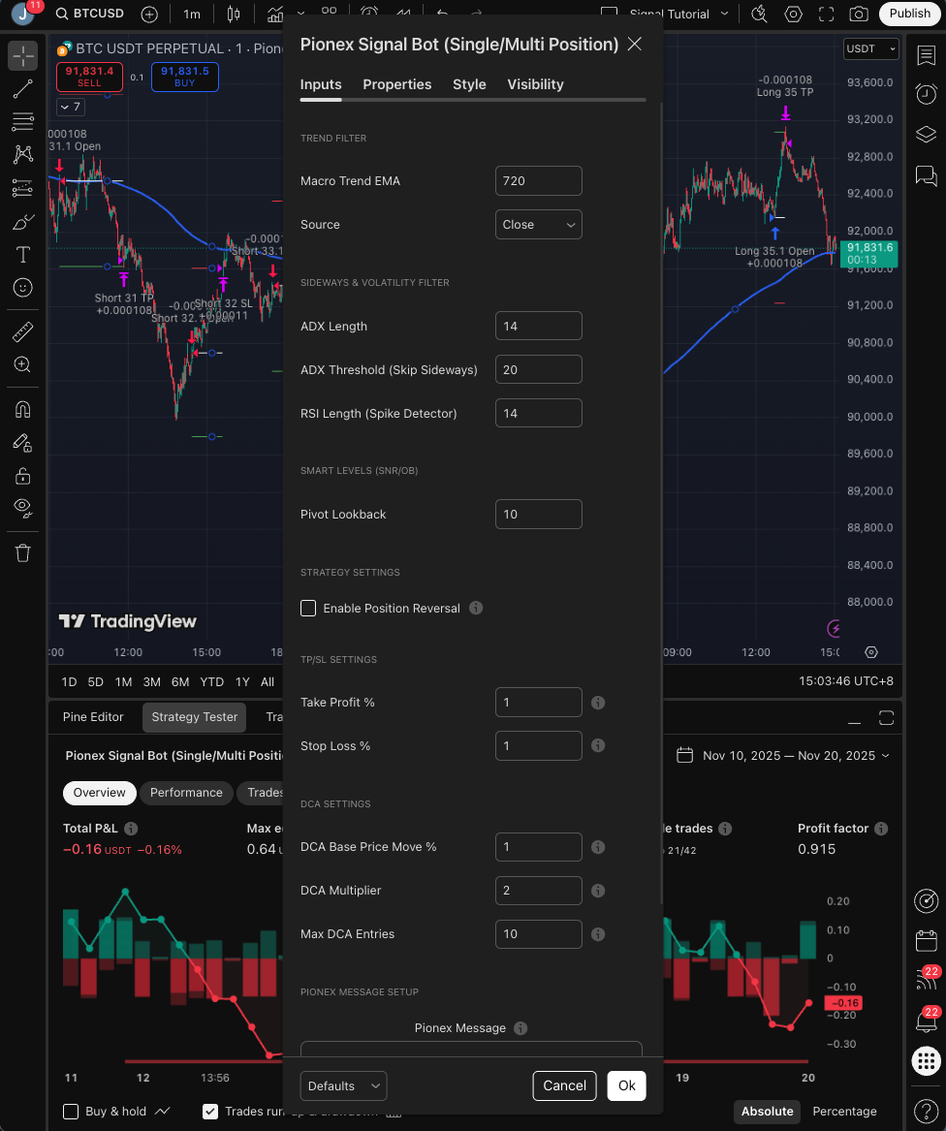Click the Ok button

click(x=626, y=1085)
